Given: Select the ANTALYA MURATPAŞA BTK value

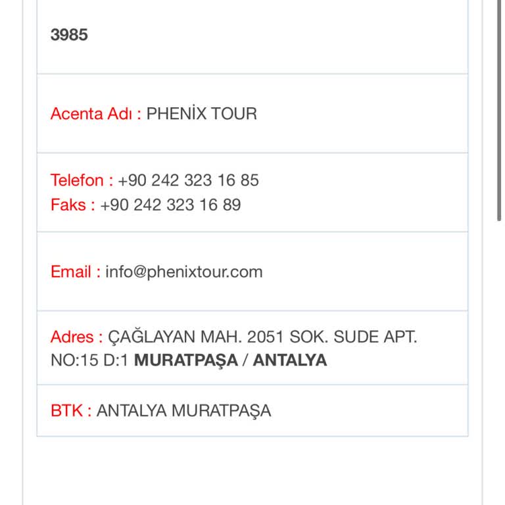Looking at the screenshot, I should click(183, 411).
